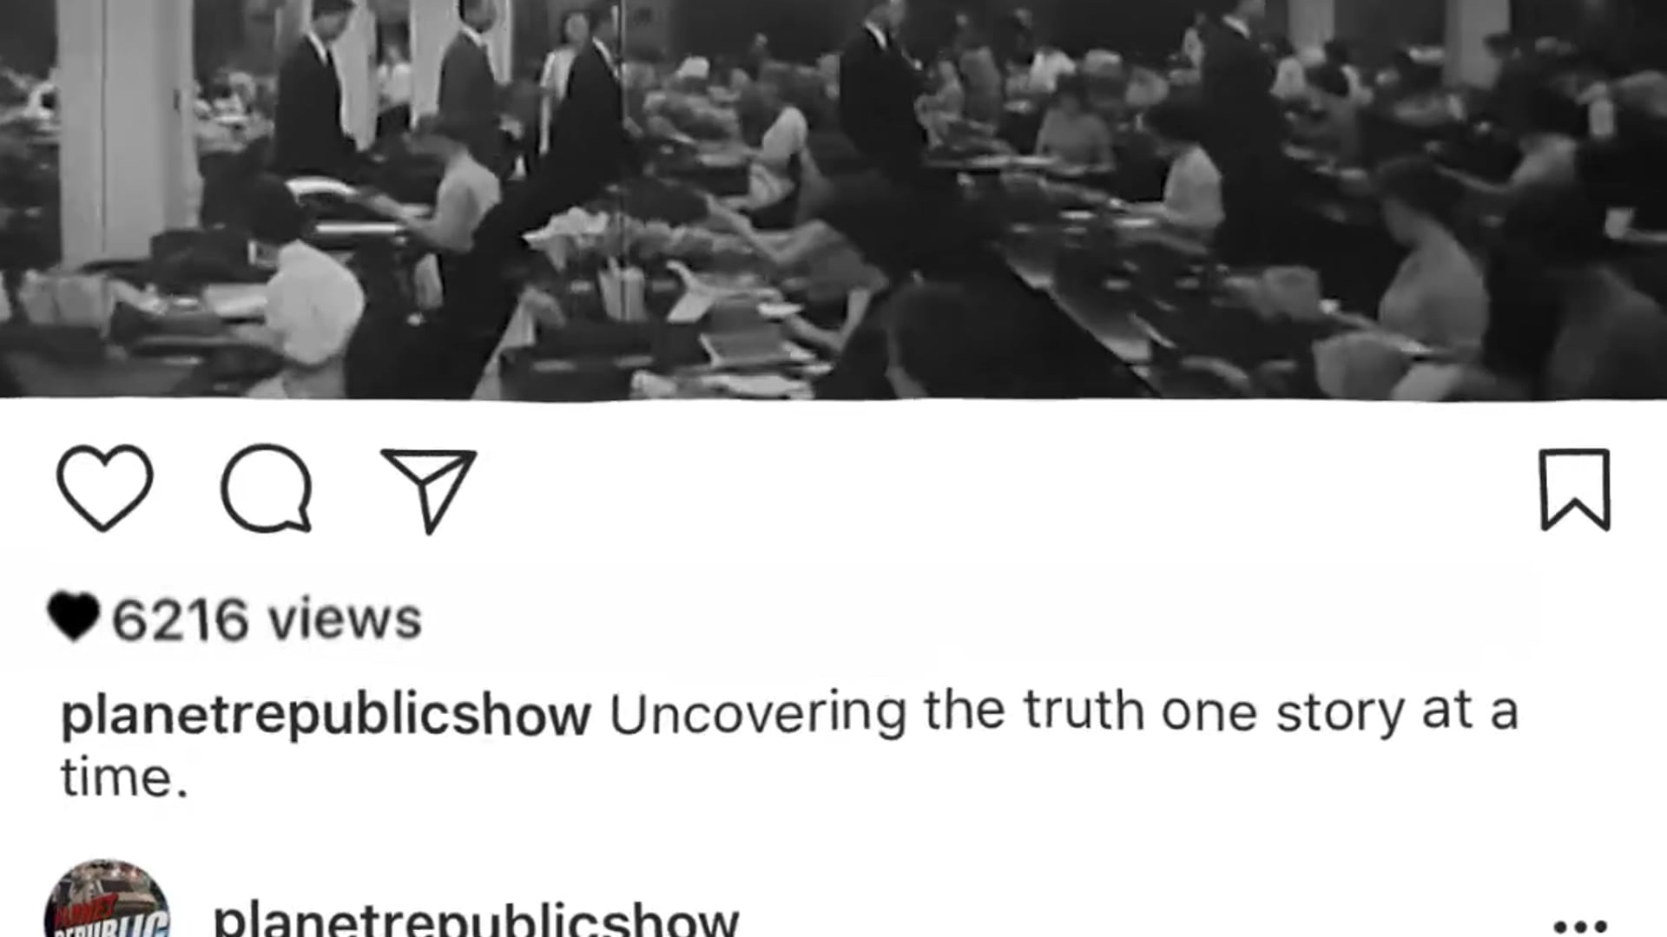
Task: Open planetrepublicshow link in the caption
Action: (x=326, y=715)
